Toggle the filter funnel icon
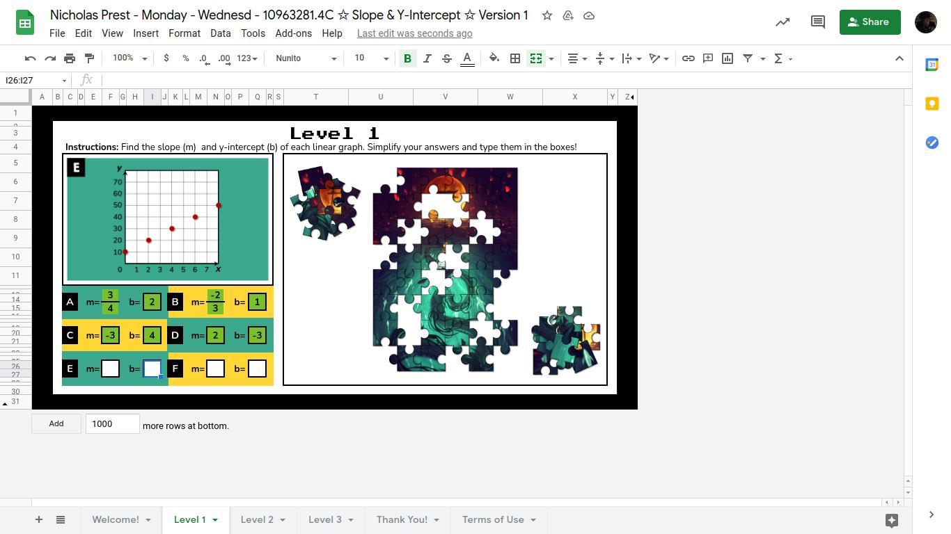The image size is (951, 534). 748,58
